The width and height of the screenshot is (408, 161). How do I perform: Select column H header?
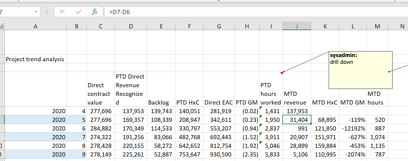pyautogui.click(x=247, y=26)
